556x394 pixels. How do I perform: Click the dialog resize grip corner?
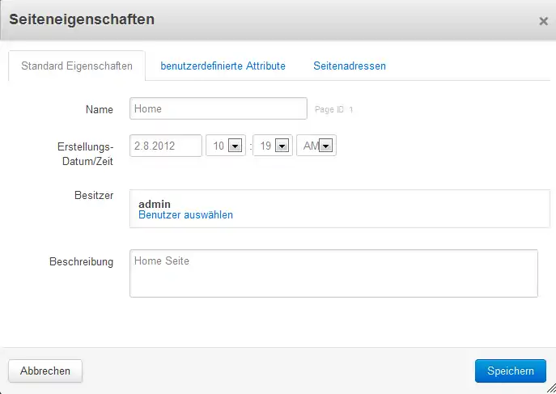tap(551, 388)
